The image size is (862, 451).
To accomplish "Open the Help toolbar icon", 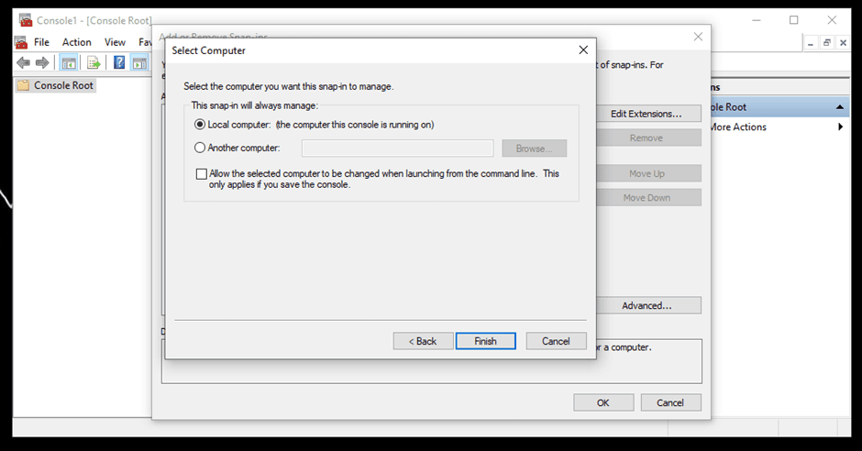I will pyautogui.click(x=119, y=62).
